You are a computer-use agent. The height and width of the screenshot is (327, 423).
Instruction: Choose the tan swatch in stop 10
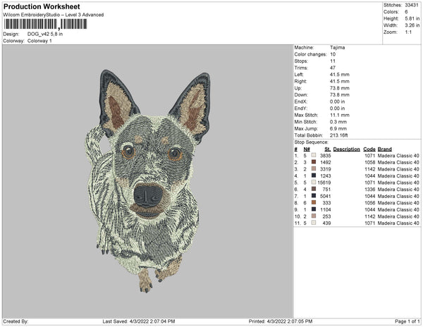pyautogui.click(x=314, y=216)
